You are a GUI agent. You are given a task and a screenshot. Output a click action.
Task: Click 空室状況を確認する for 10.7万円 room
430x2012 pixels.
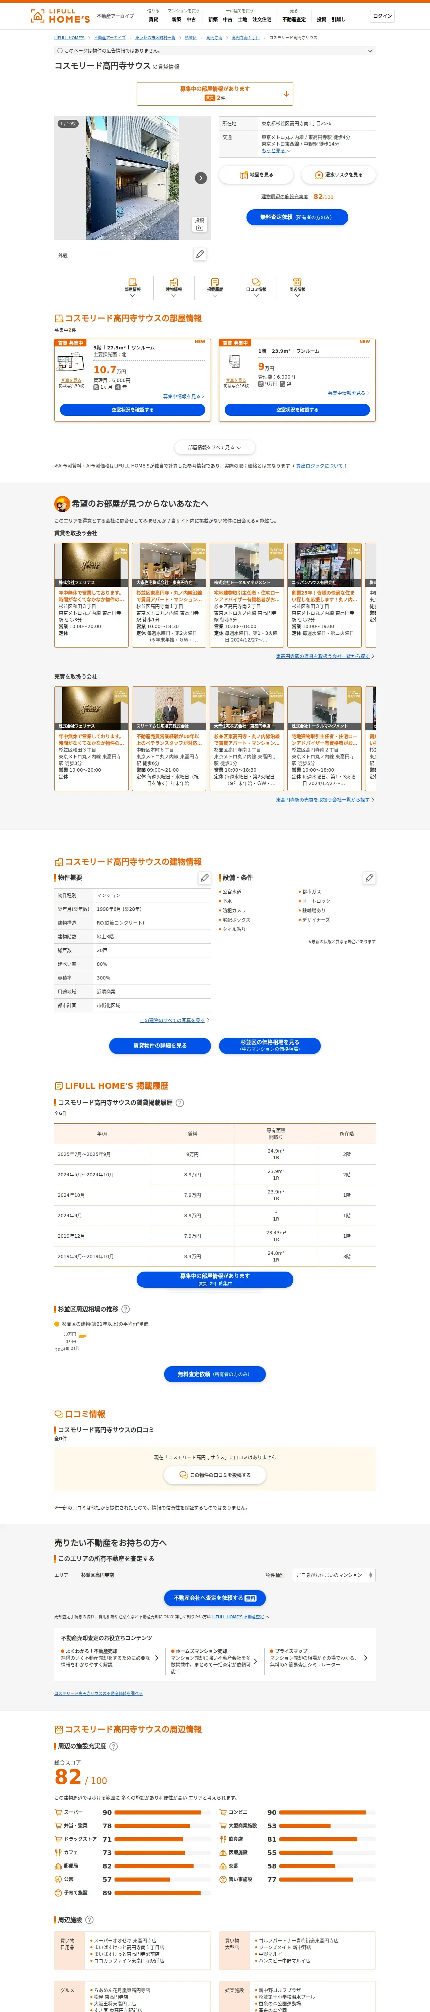click(x=133, y=410)
